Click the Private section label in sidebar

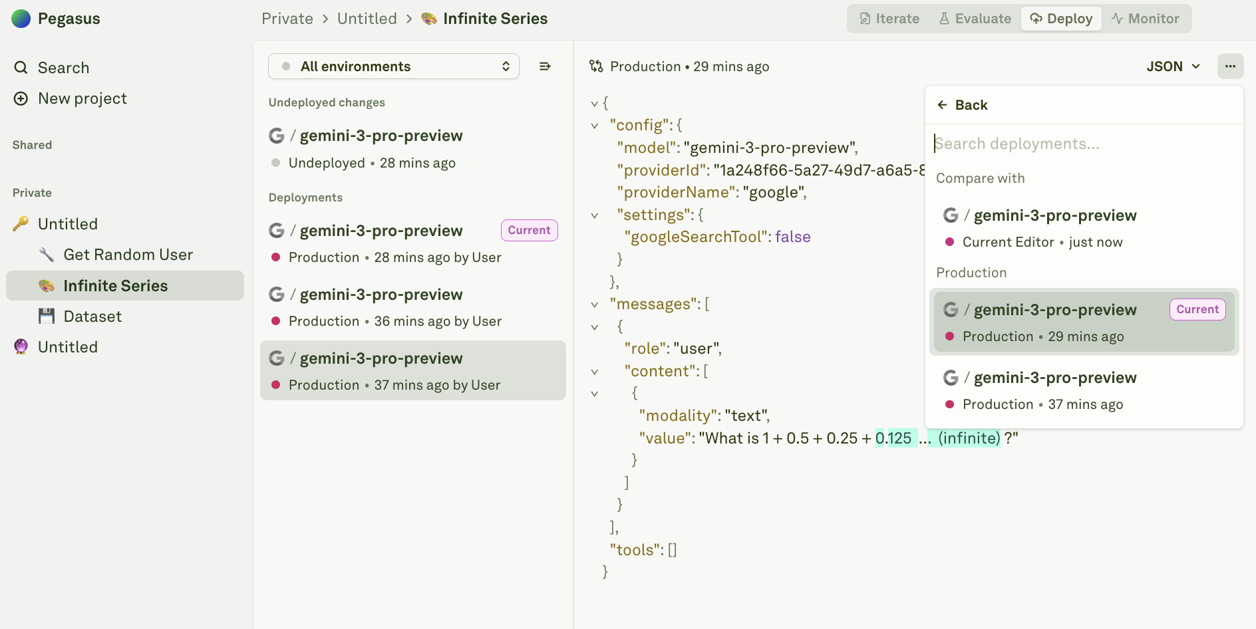[x=32, y=193]
